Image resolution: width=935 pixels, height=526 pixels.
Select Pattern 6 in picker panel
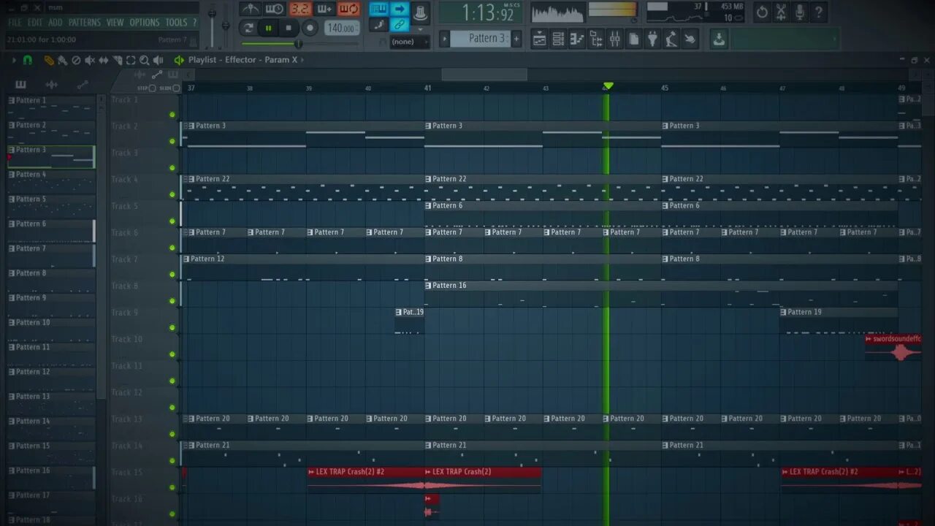click(x=50, y=230)
